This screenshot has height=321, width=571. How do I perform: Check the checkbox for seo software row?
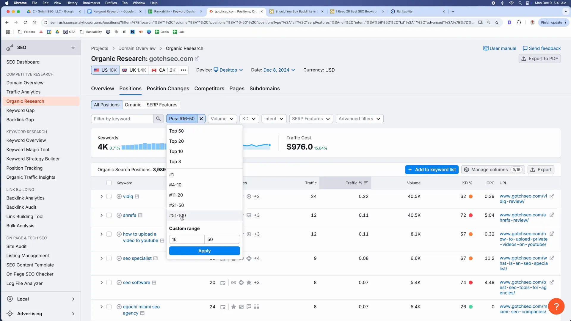tap(109, 283)
